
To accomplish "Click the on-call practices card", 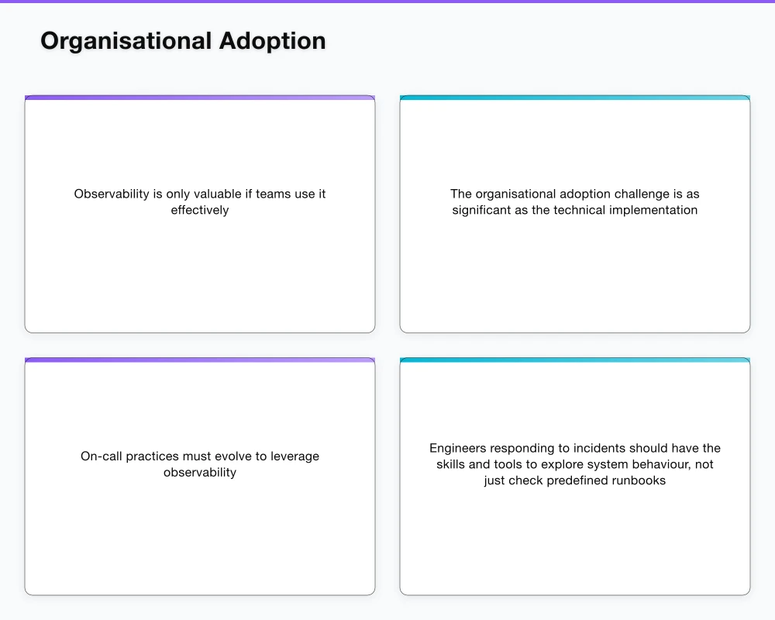I will (199, 476).
